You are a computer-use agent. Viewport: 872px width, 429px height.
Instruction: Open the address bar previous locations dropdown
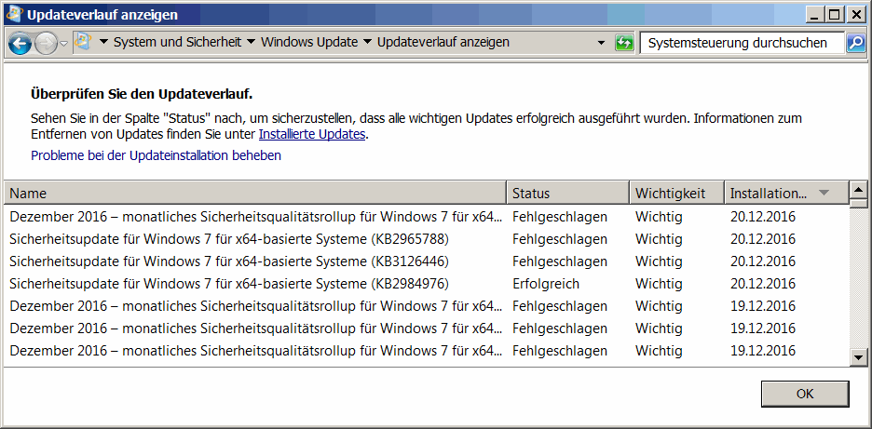point(601,43)
